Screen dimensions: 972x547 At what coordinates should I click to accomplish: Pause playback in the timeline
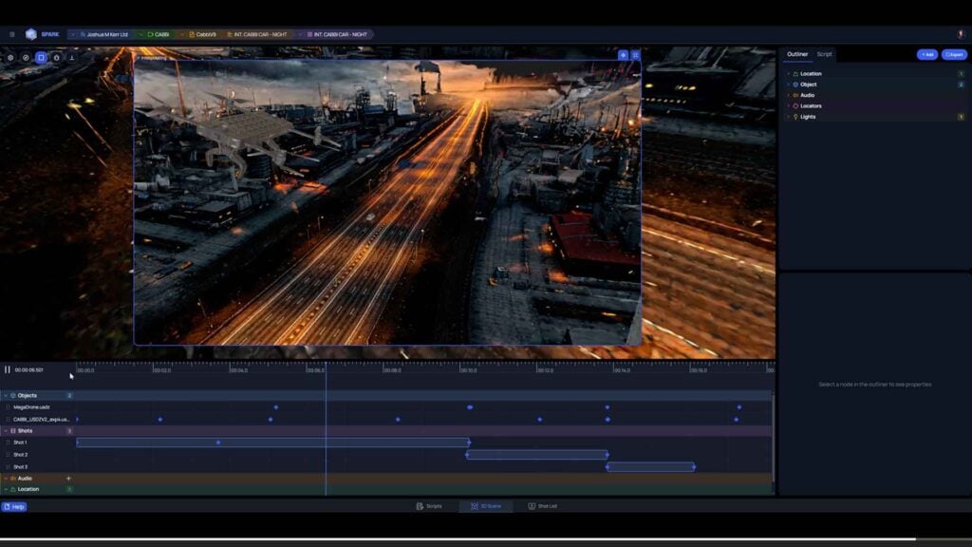[8, 369]
